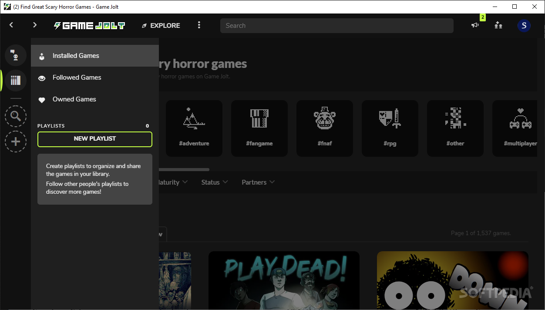Open the Explore page

(161, 26)
